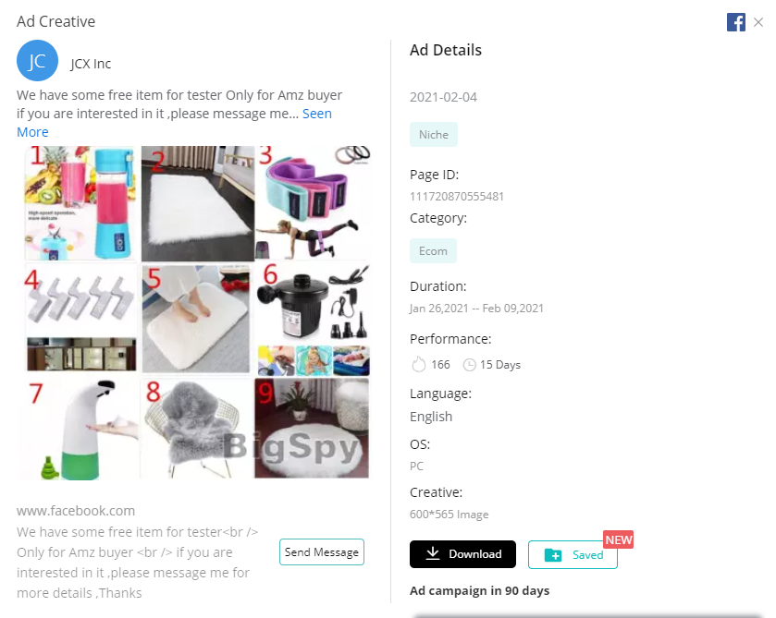Viewport: 776px width, 618px height.
Task: Click the round white rug image numbered 9
Action: pyautogui.click(x=313, y=429)
